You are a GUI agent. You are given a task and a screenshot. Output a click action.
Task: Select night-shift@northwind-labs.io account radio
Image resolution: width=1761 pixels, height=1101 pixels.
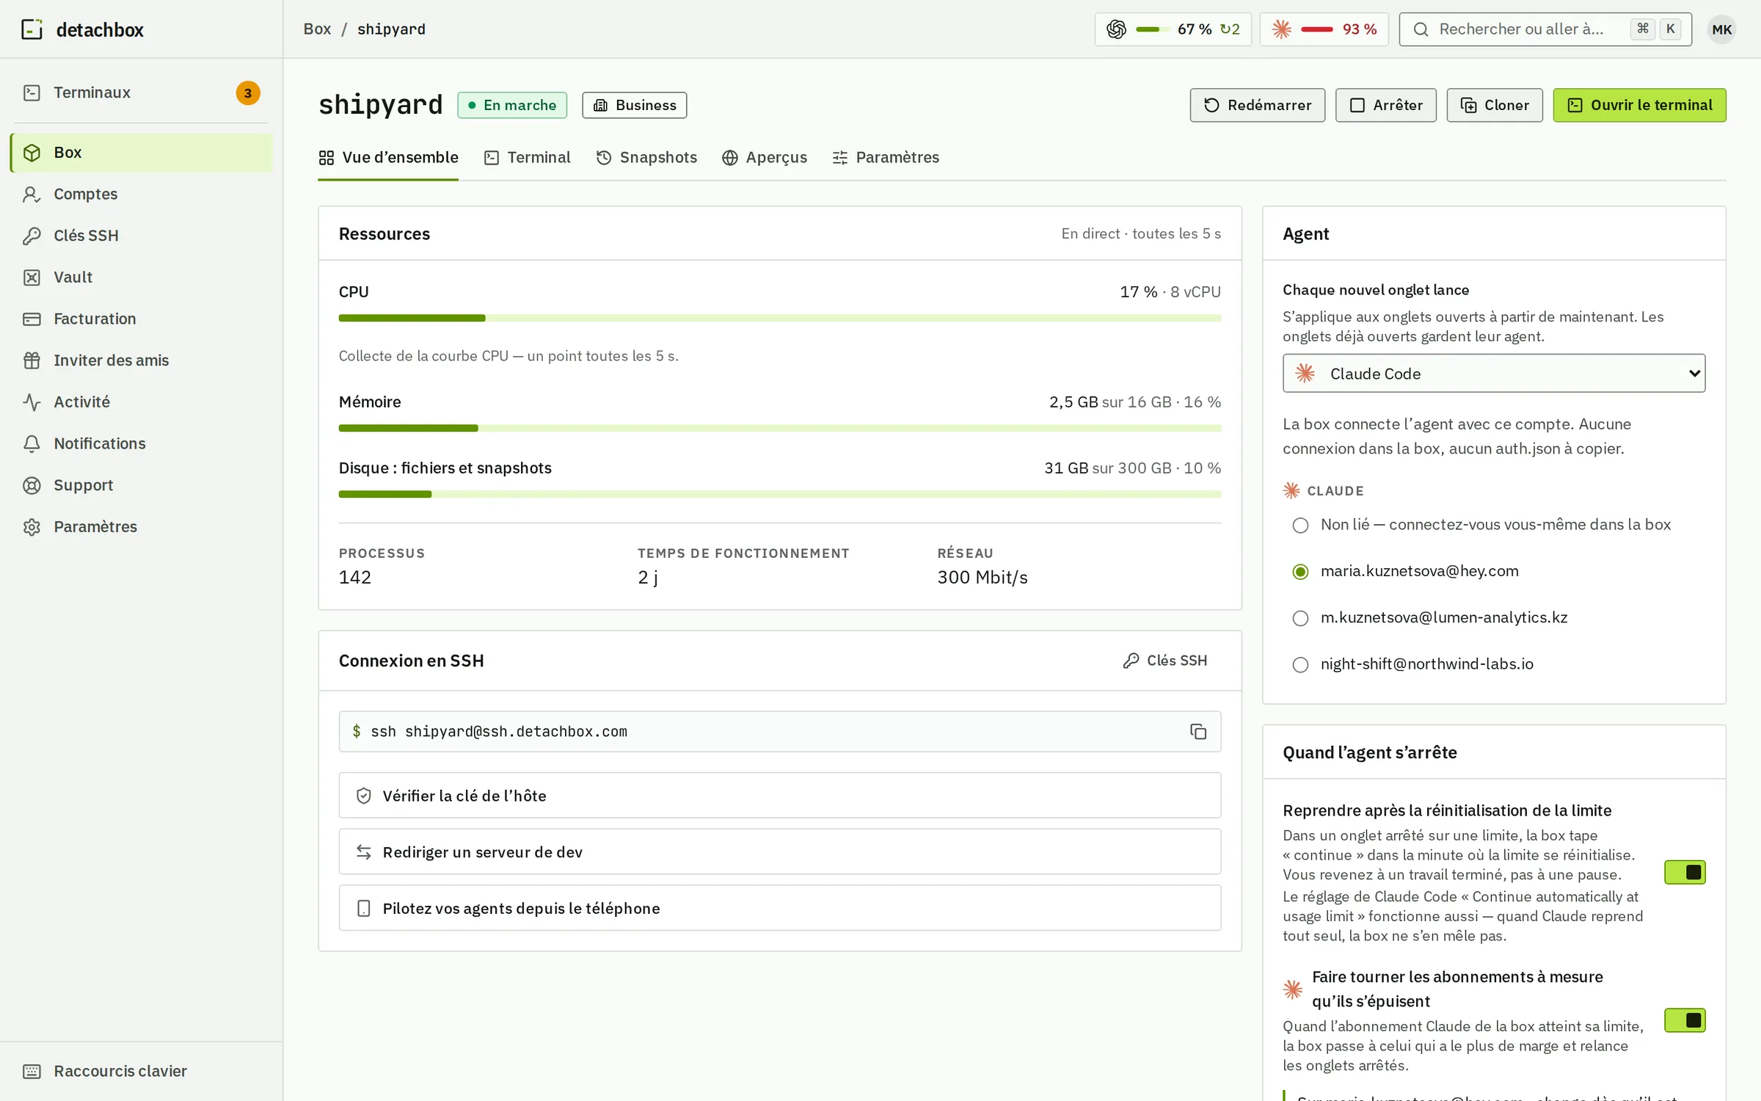(x=1300, y=664)
